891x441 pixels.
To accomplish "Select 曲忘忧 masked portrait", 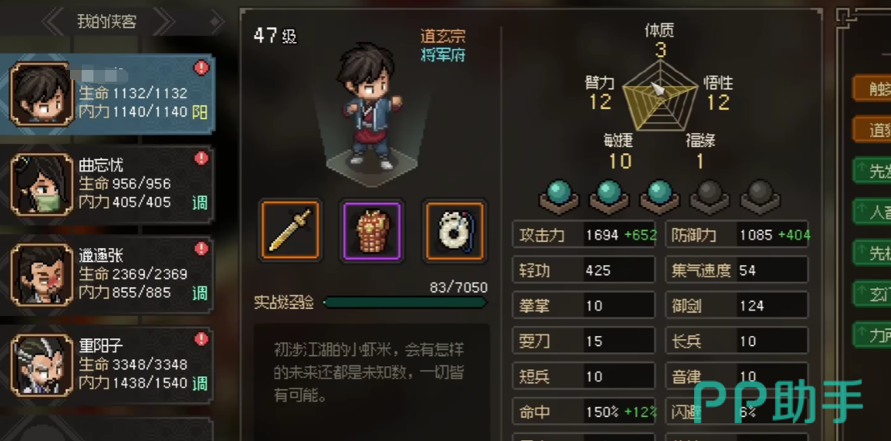I will 42,184.
